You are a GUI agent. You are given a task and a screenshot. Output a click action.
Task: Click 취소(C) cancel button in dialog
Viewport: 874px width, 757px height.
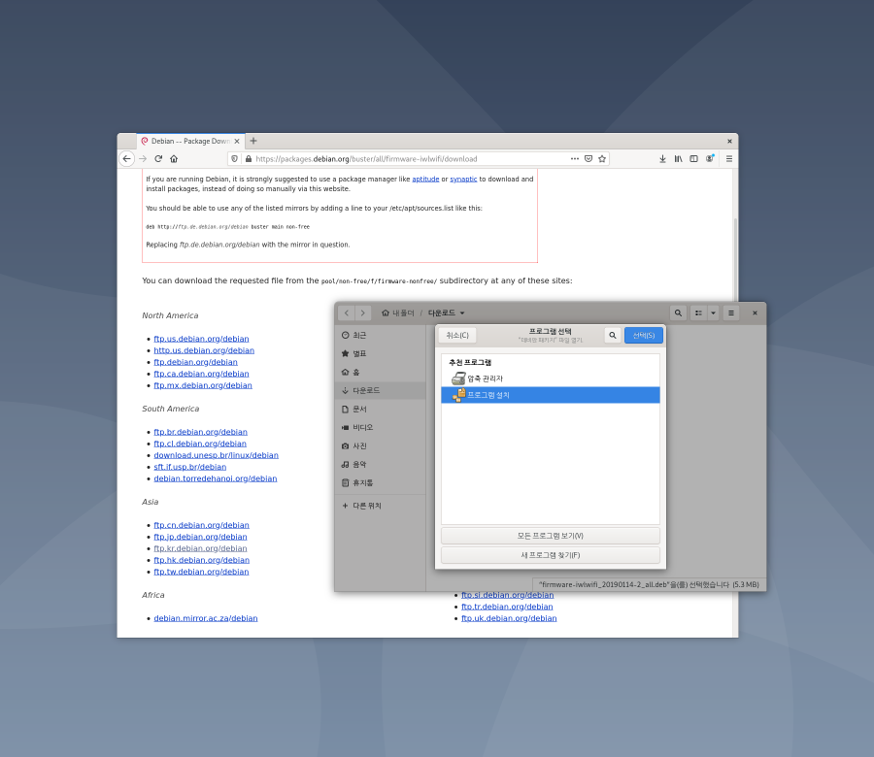(457, 336)
